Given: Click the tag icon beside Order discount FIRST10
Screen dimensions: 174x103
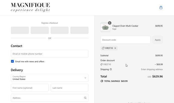Looking at the screenshot, I should 101,64.
